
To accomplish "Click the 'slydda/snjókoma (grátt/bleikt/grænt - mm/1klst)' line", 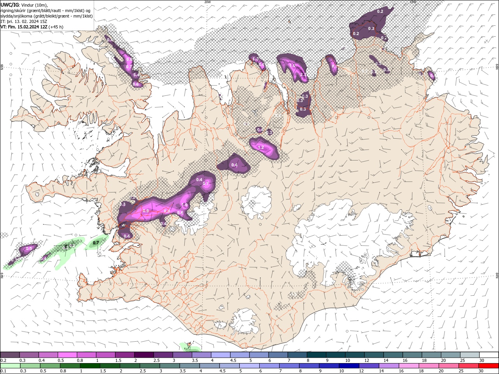I will [46, 16].
